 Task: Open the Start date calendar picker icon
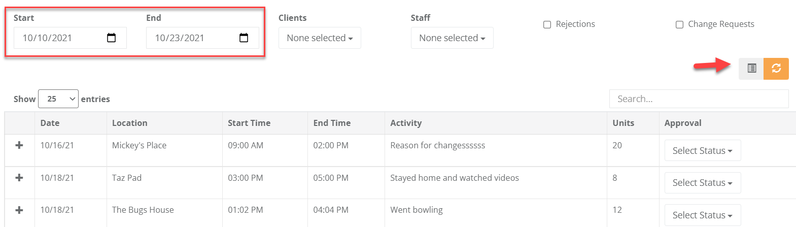(112, 38)
